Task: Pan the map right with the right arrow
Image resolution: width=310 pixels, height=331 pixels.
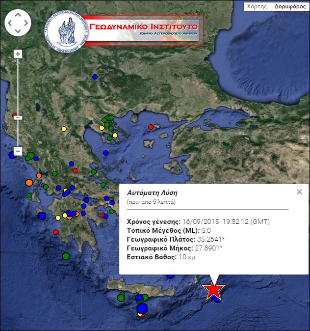Action: pos(26,23)
